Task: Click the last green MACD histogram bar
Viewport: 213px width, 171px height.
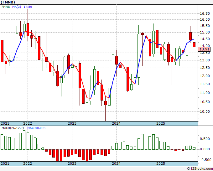Action: pos(194,148)
